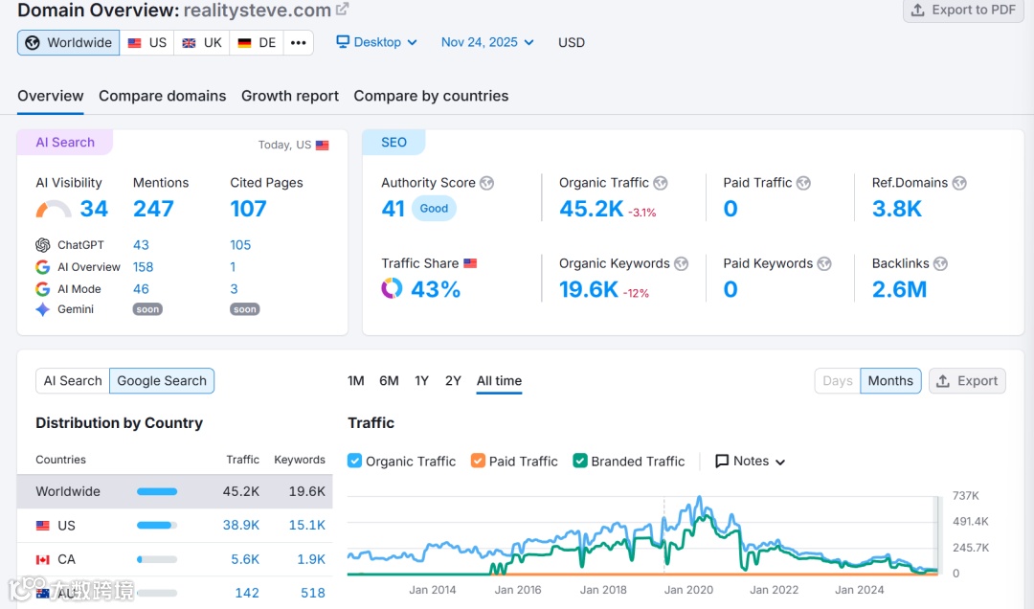Toggle the Paid Traffic checkbox
This screenshot has width=1034, height=609.
(478, 461)
